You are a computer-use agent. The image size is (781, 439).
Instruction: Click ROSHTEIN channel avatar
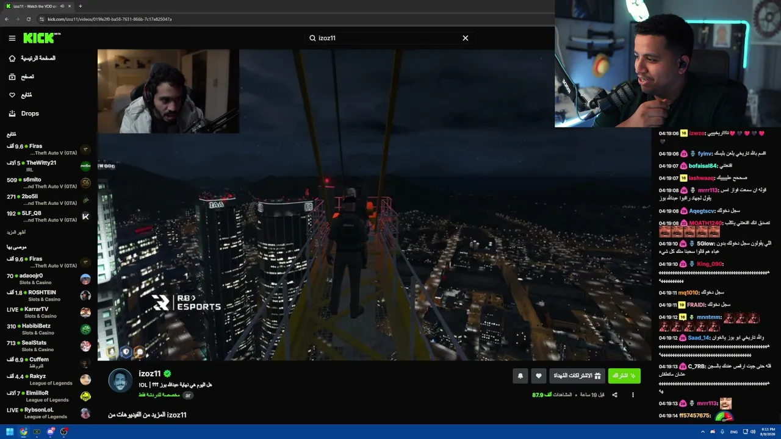[x=85, y=296]
